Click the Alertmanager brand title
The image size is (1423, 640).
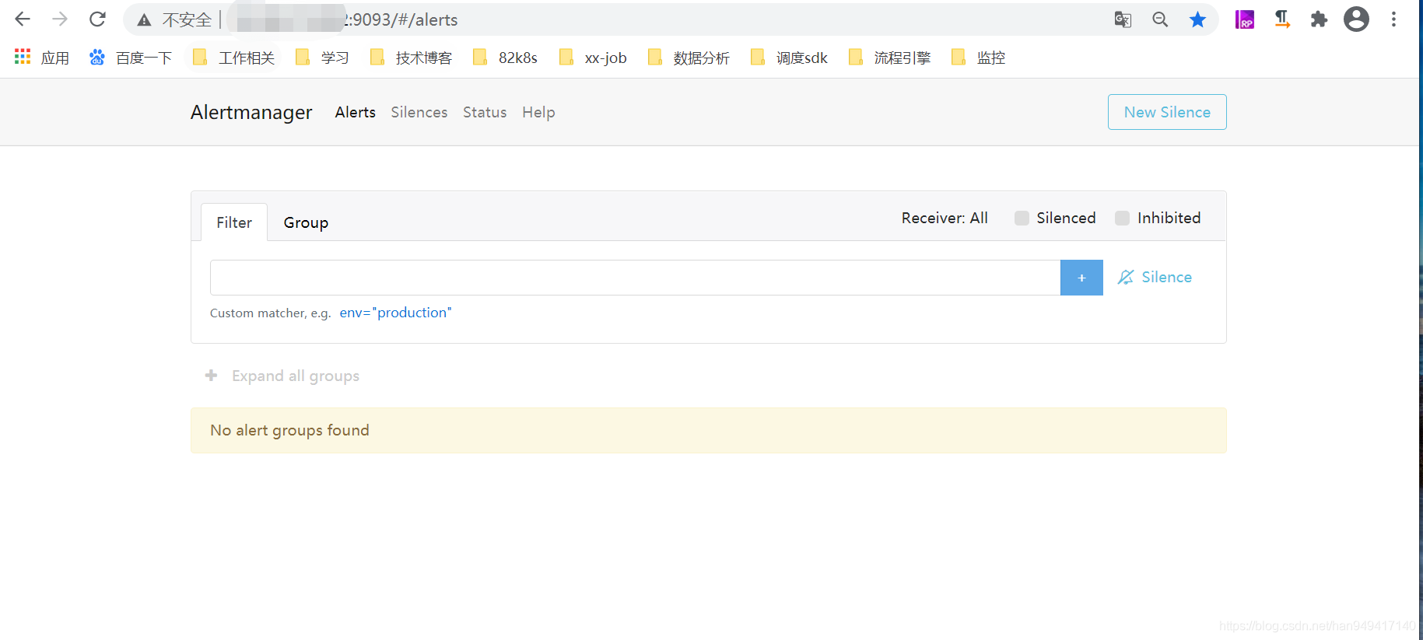(251, 112)
